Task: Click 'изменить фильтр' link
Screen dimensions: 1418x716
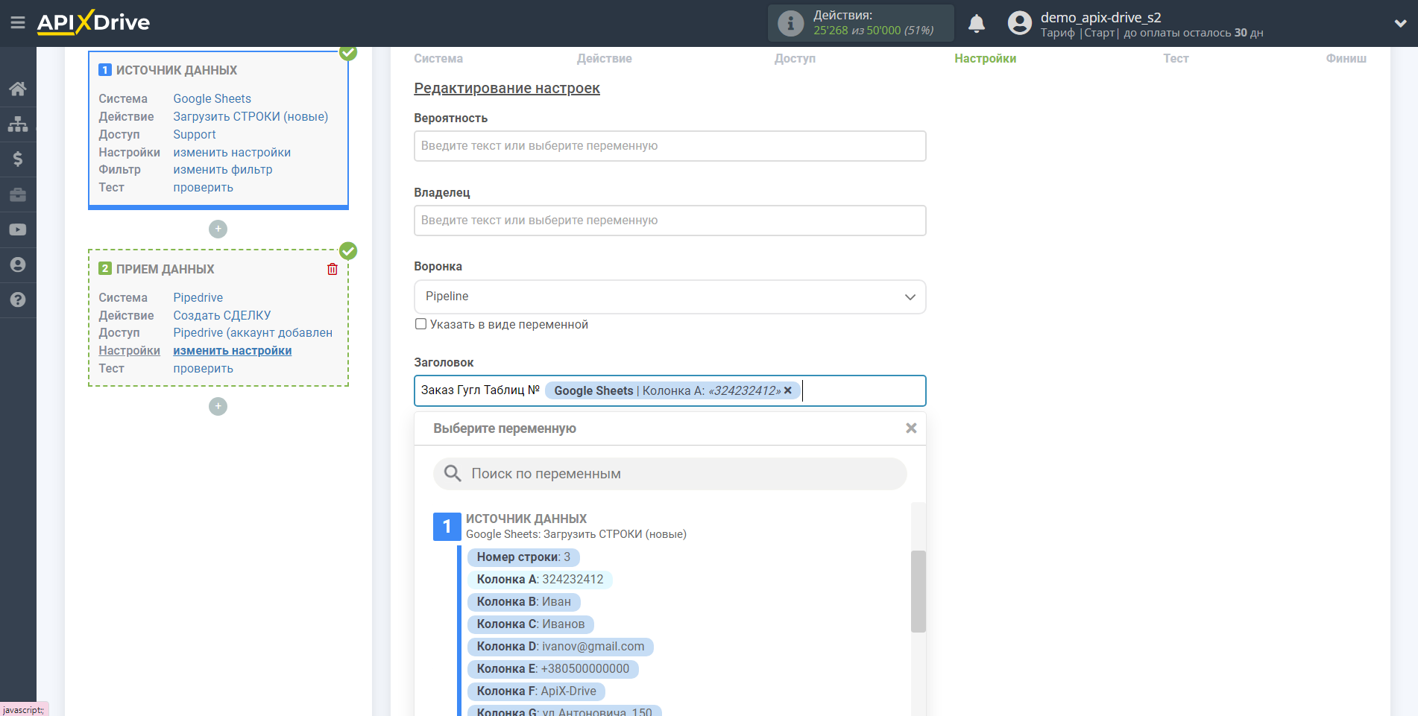Action: click(222, 169)
